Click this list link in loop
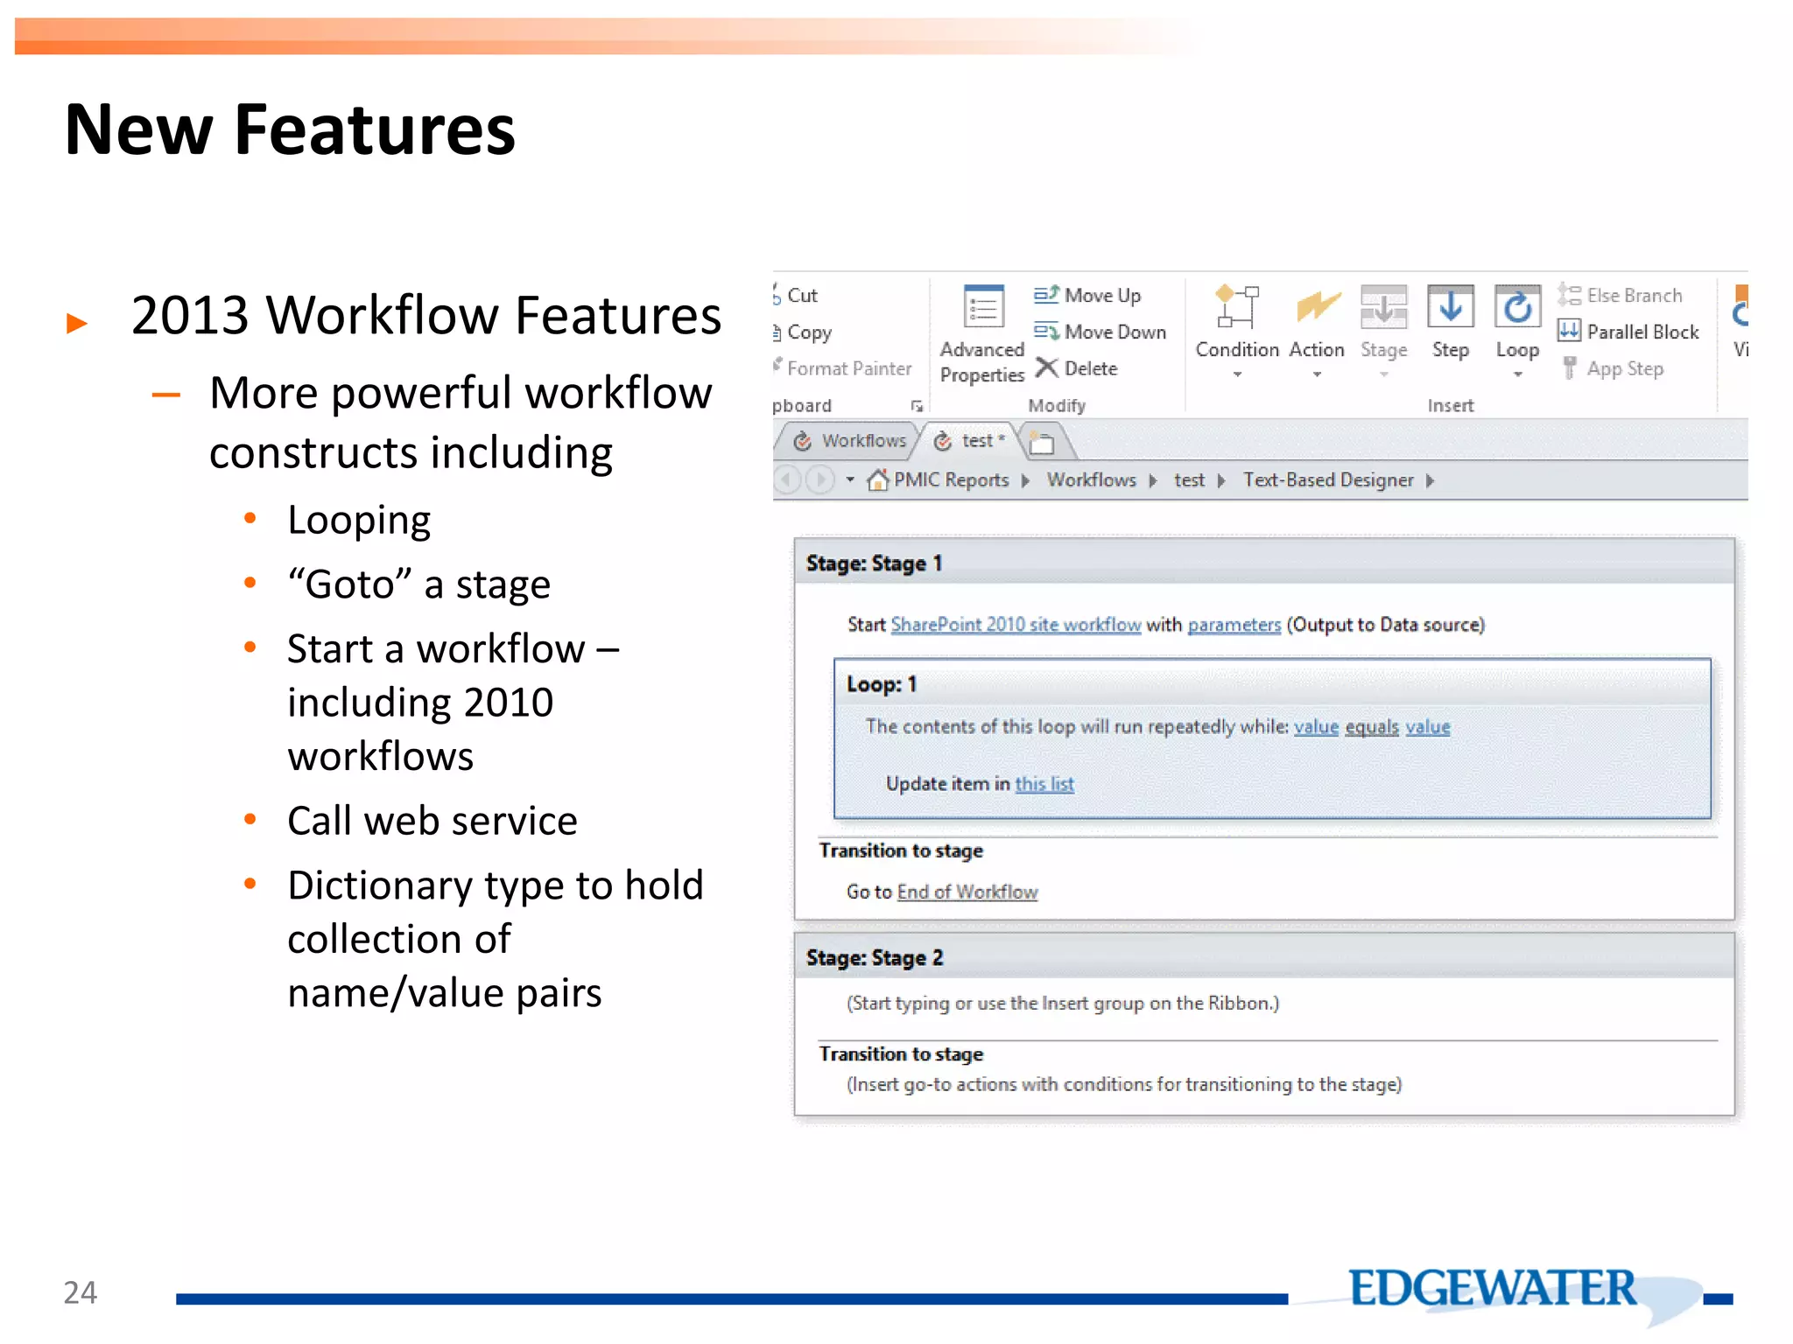 coord(1044,784)
